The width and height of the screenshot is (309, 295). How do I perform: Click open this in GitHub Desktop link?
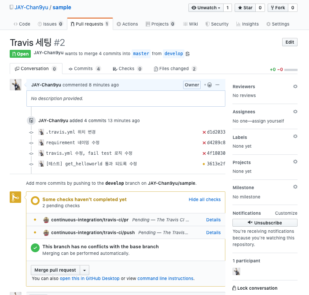point(90,278)
